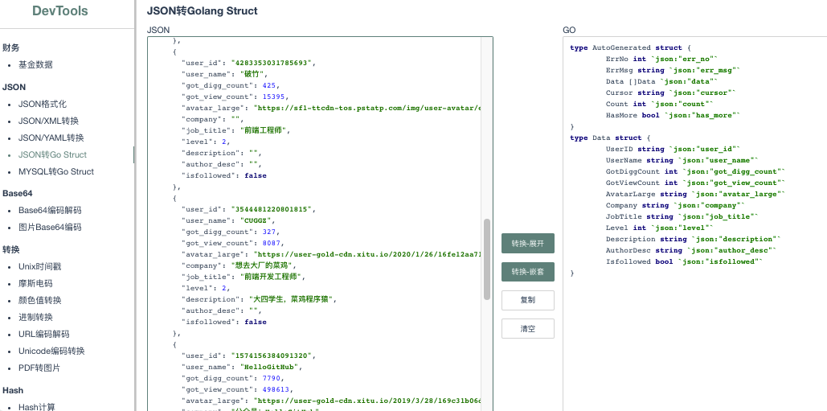Open MYSQL转Go Struct tool
Screen dimensions: 827x411
(x=56, y=172)
